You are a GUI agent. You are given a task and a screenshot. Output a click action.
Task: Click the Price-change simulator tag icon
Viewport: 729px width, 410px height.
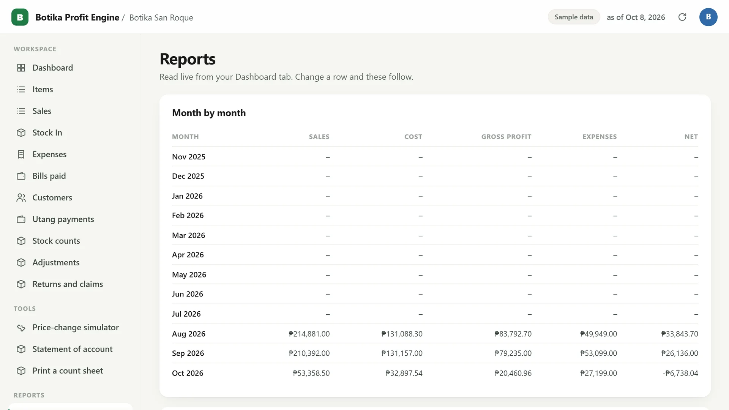click(x=21, y=327)
